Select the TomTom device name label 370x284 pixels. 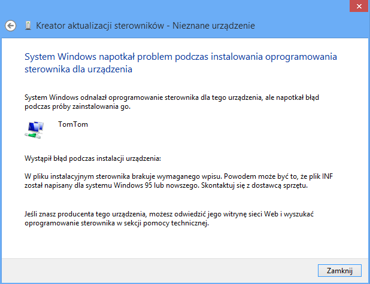point(73,124)
